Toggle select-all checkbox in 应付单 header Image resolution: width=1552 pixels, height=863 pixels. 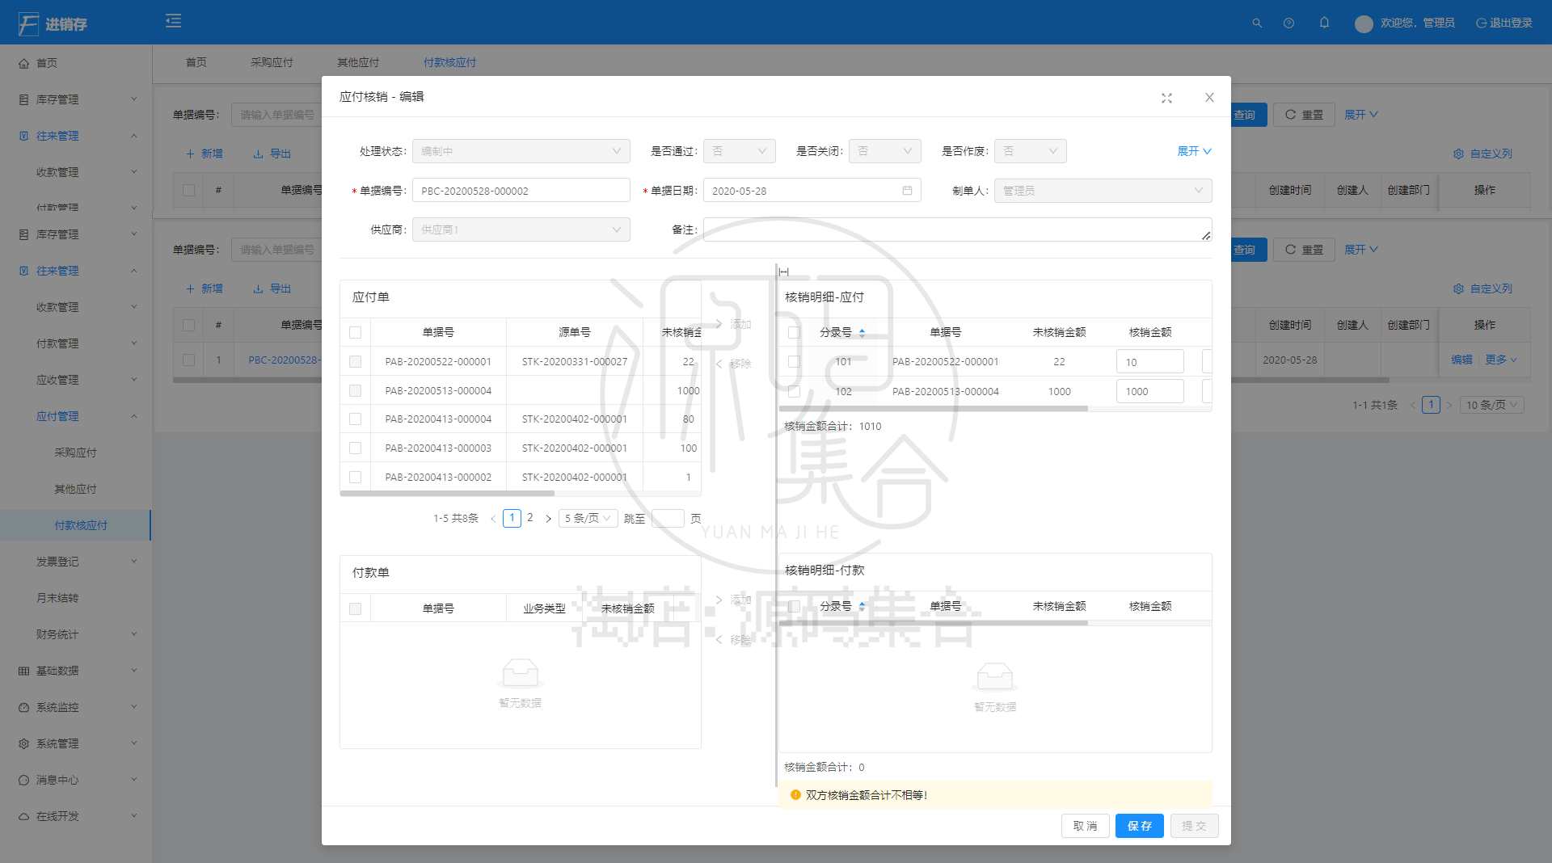(x=355, y=332)
